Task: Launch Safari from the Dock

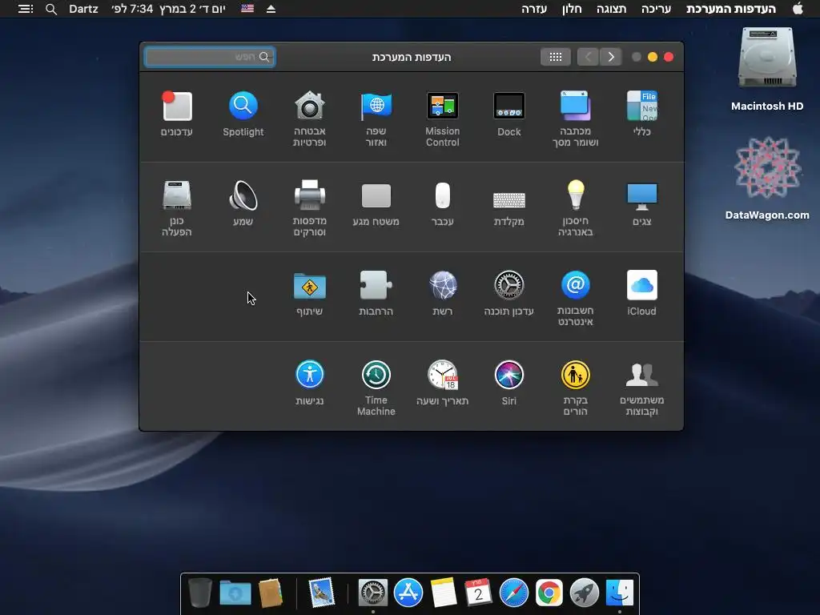Action: pos(513,593)
